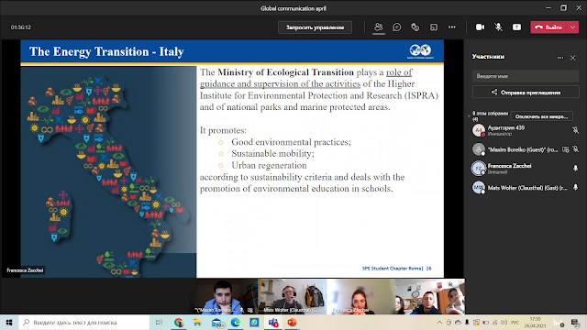Click the Windows taskbar search box
Image resolution: width=587 pixels, height=330 pixels.
(83, 322)
